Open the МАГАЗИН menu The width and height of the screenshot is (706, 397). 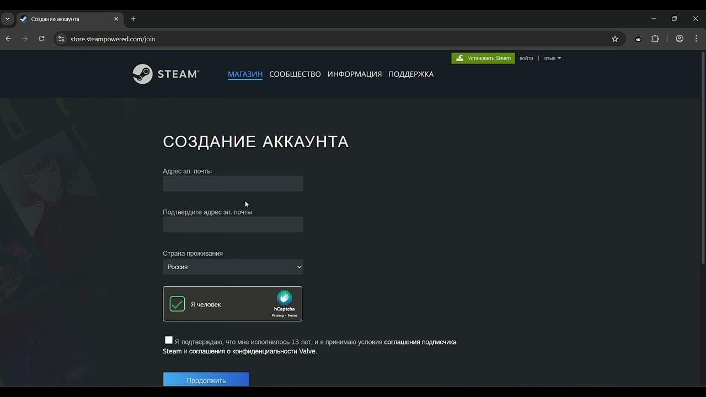pyautogui.click(x=245, y=74)
